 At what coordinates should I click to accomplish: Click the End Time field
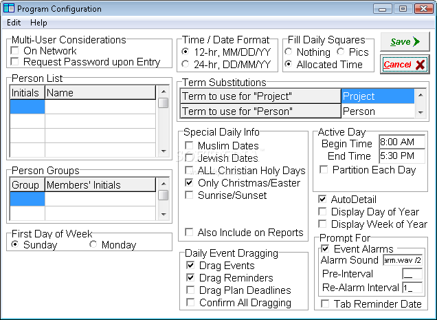coord(402,156)
